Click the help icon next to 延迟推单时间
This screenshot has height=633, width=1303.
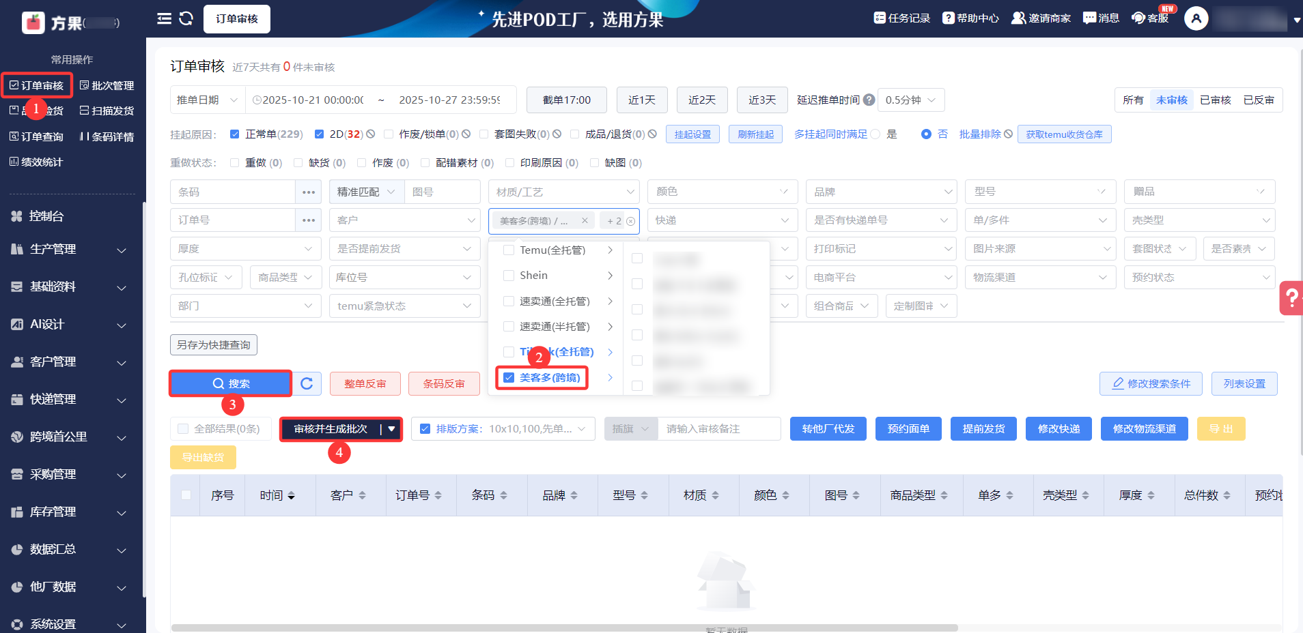[869, 100]
